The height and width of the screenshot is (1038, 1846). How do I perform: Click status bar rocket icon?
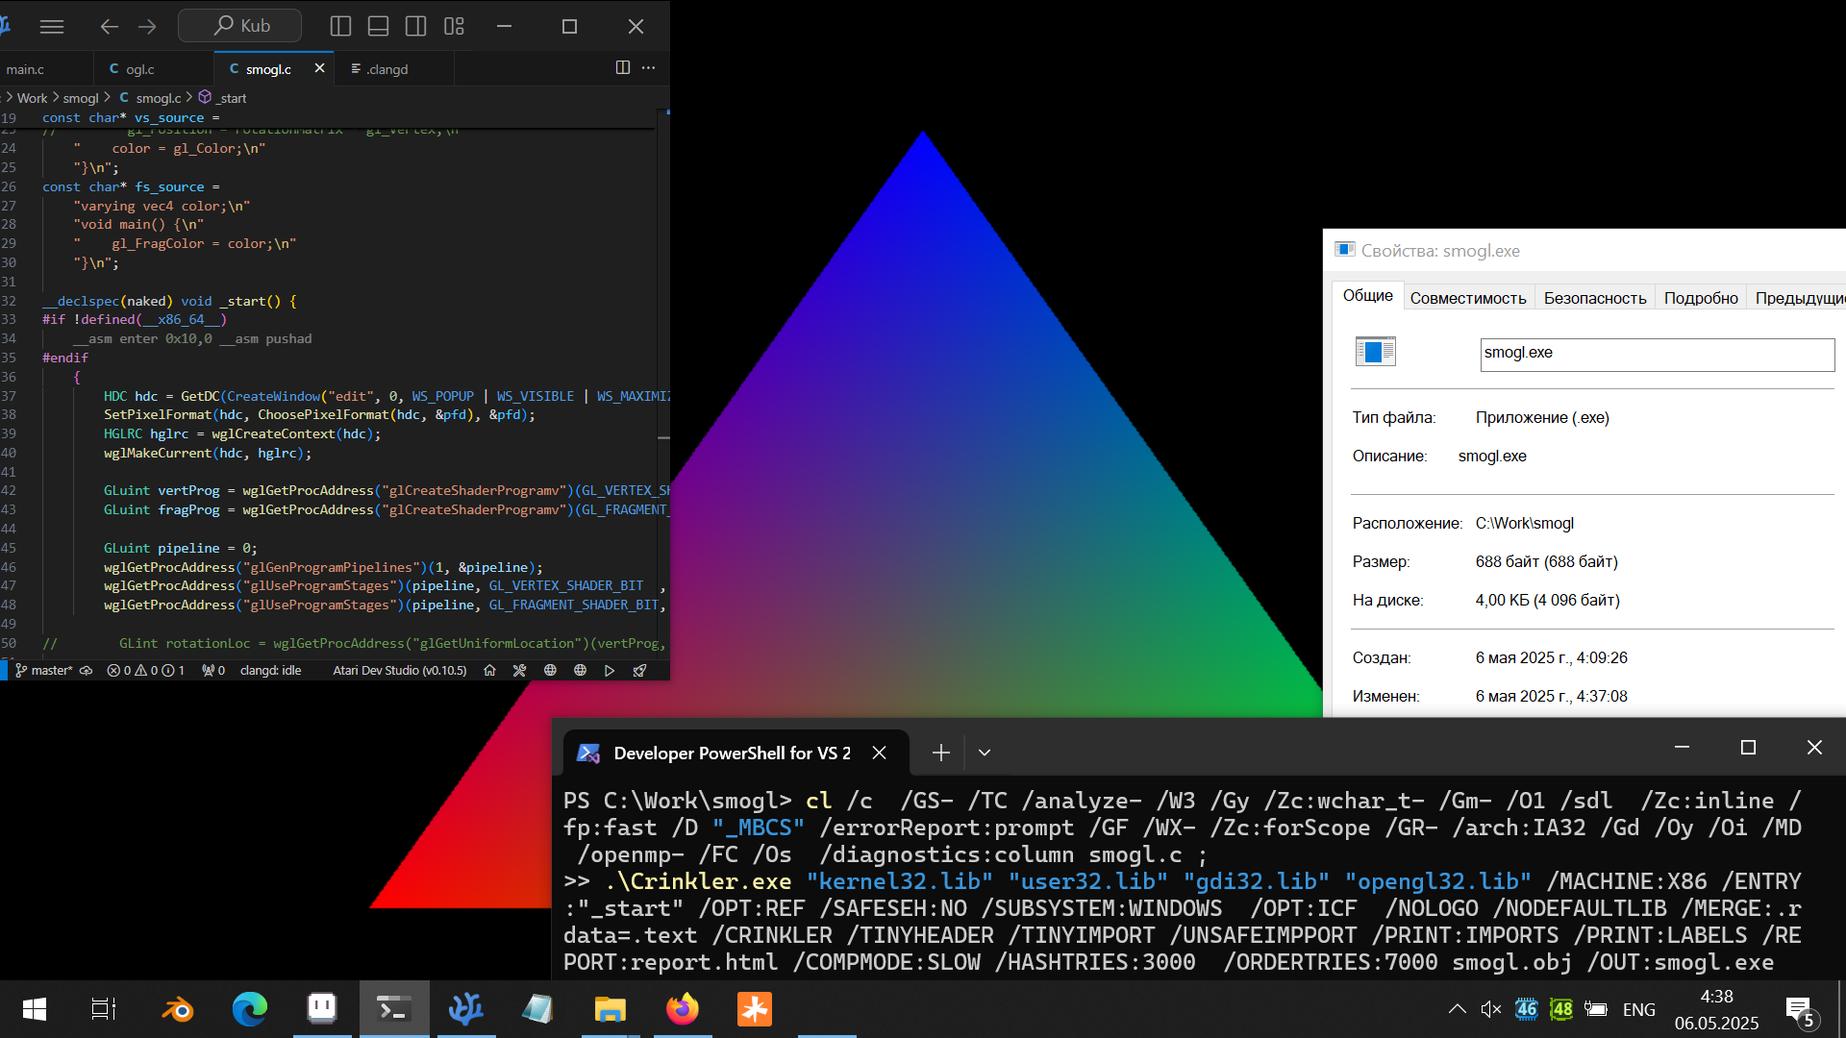click(639, 670)
